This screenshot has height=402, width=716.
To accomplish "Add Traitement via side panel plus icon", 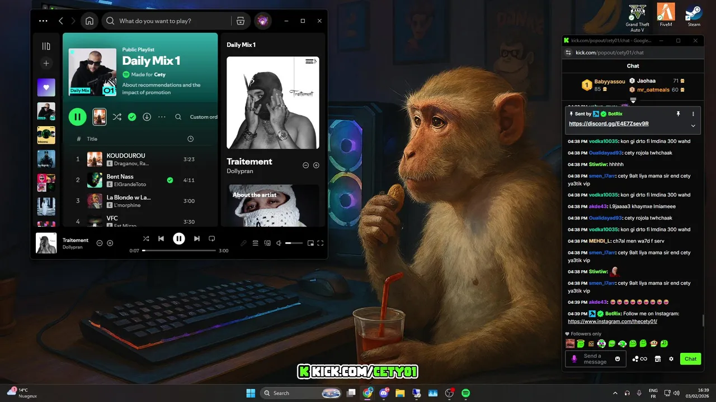I will (316, 165).
